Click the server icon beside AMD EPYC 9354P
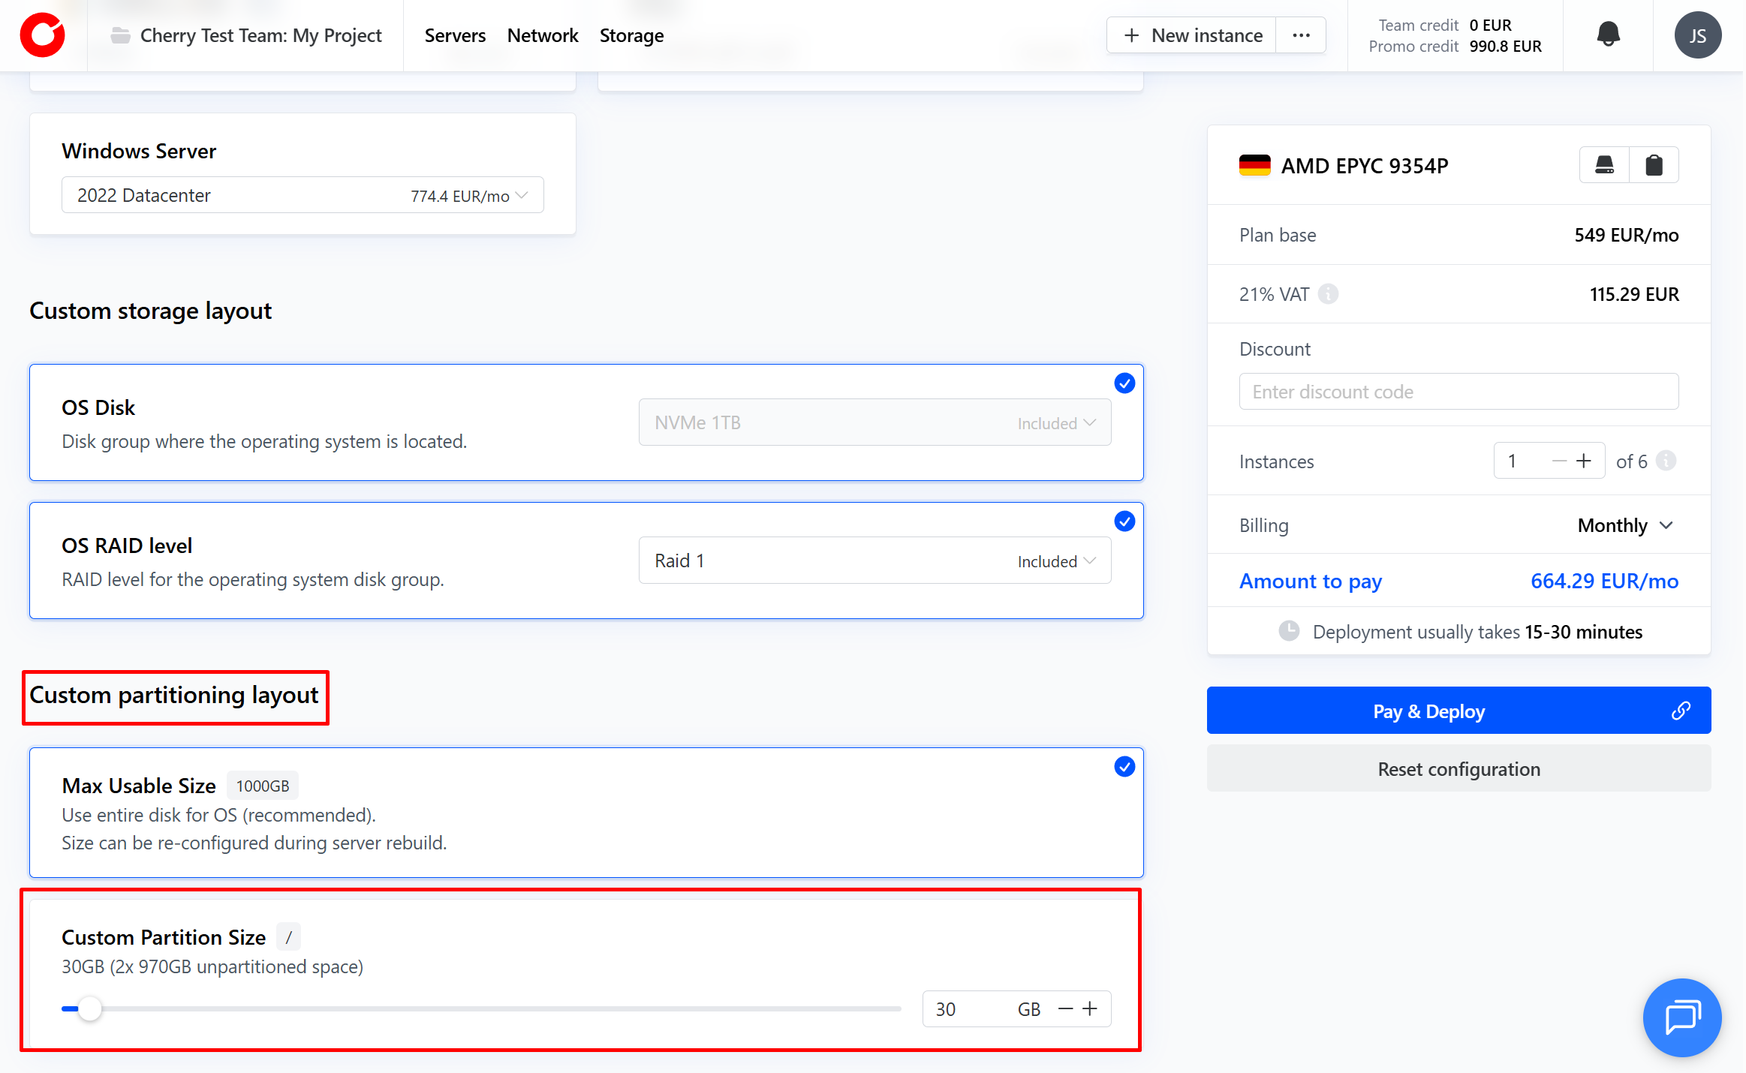This screenshot has width=1746, height=1073. [1605, 165]
